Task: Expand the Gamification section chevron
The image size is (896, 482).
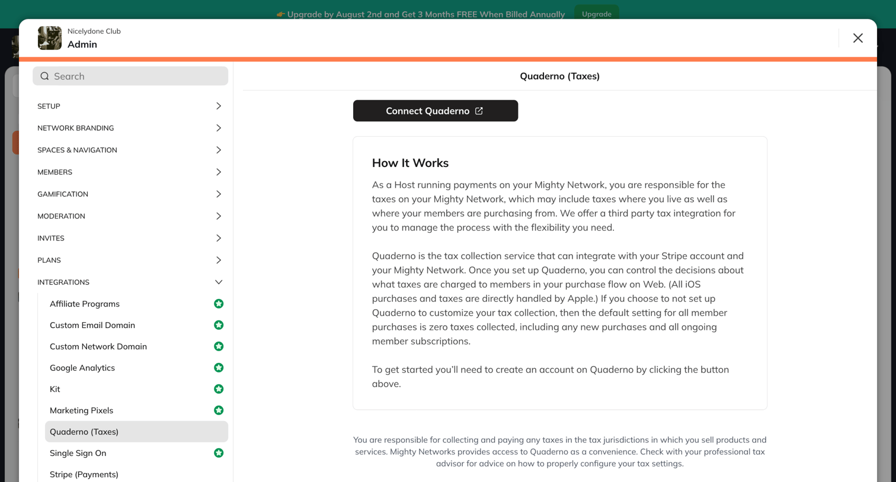Action: pos(219,194)
